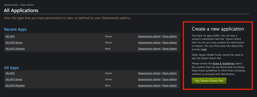Click the 'Game' type cell in Recent Apps
257x97 pixels.
click(108, 36)
